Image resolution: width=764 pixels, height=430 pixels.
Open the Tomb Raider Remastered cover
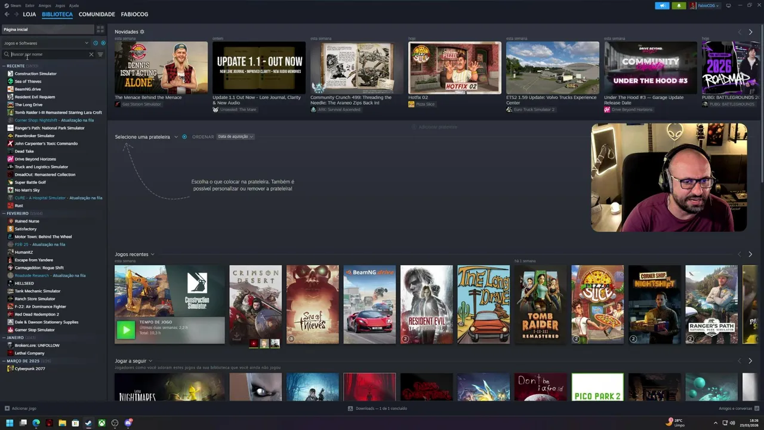pyautogui.click(x=540, y=305)
